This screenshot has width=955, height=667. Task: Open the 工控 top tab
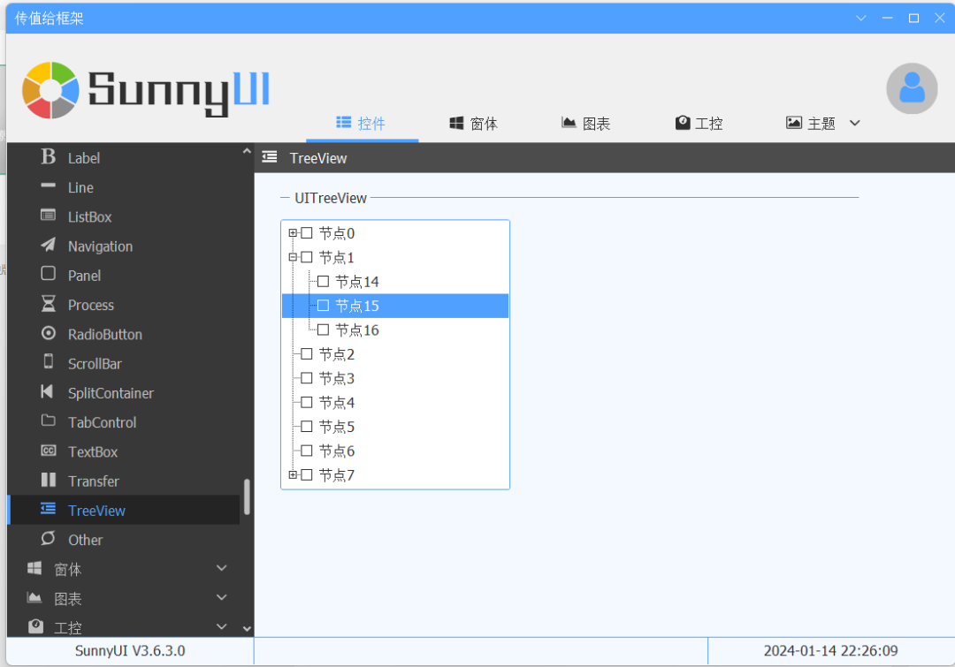pyautogui.click(x=699, y=124)
